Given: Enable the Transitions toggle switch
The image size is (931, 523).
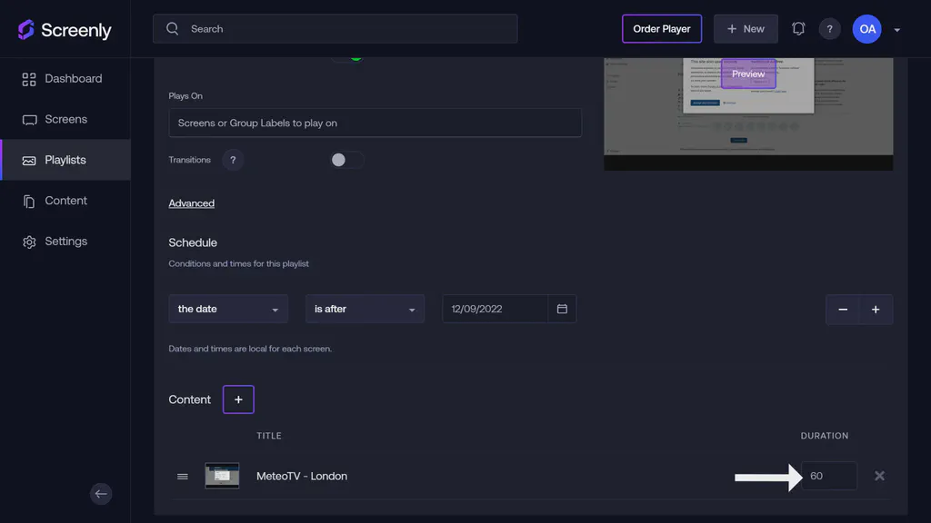Looking at the screenshot, I should coord(346,160).
